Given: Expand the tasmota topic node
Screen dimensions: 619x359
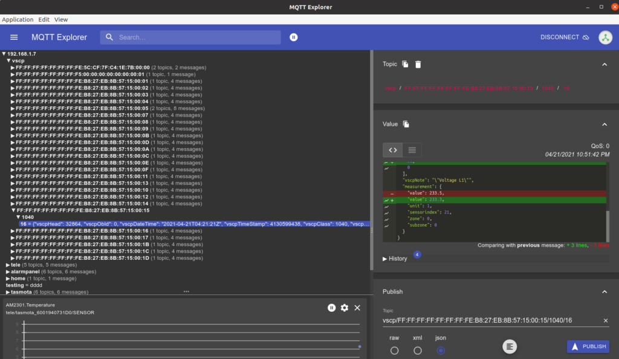Looking at the screenshot, I should 8,292.
